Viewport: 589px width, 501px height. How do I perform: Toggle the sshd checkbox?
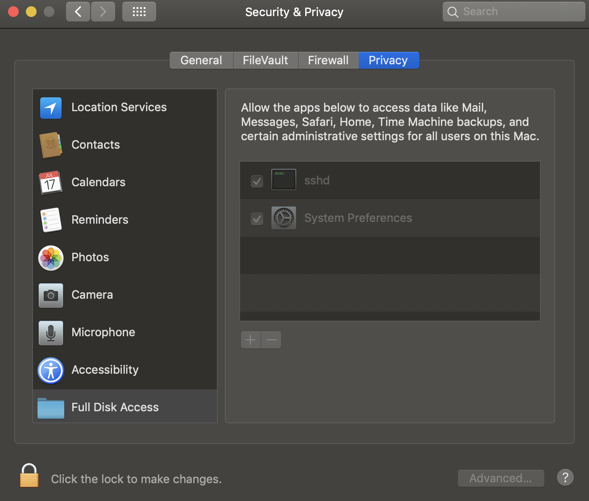click(257, 181)
